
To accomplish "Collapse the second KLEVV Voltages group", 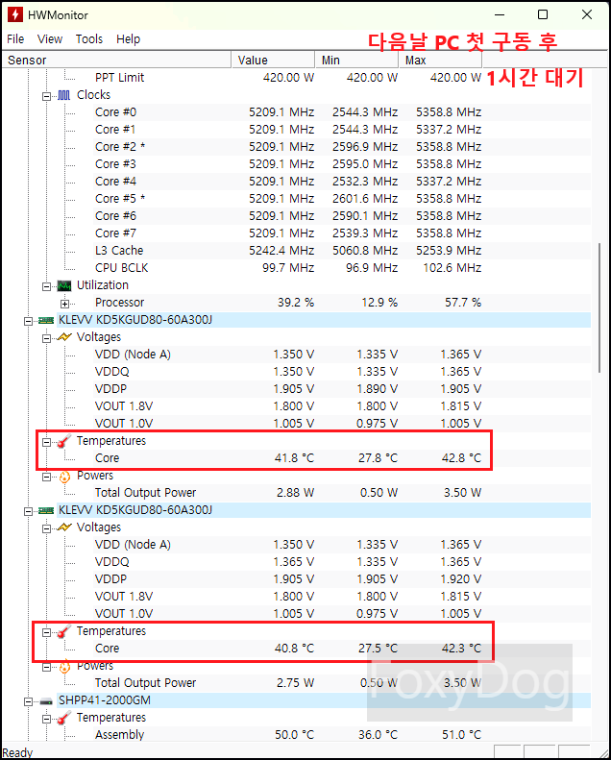I will (x=46, y=528).
